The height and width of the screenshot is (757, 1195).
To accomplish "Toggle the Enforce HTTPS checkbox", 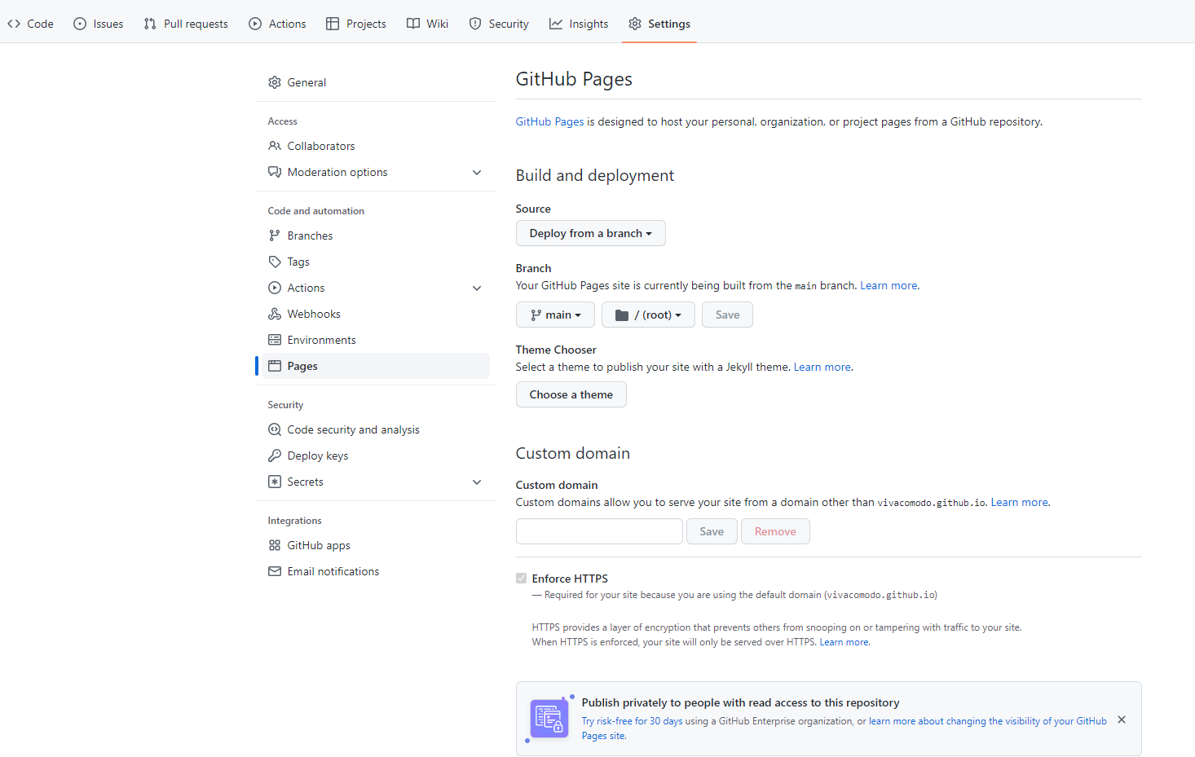I will tap(522, 579).
